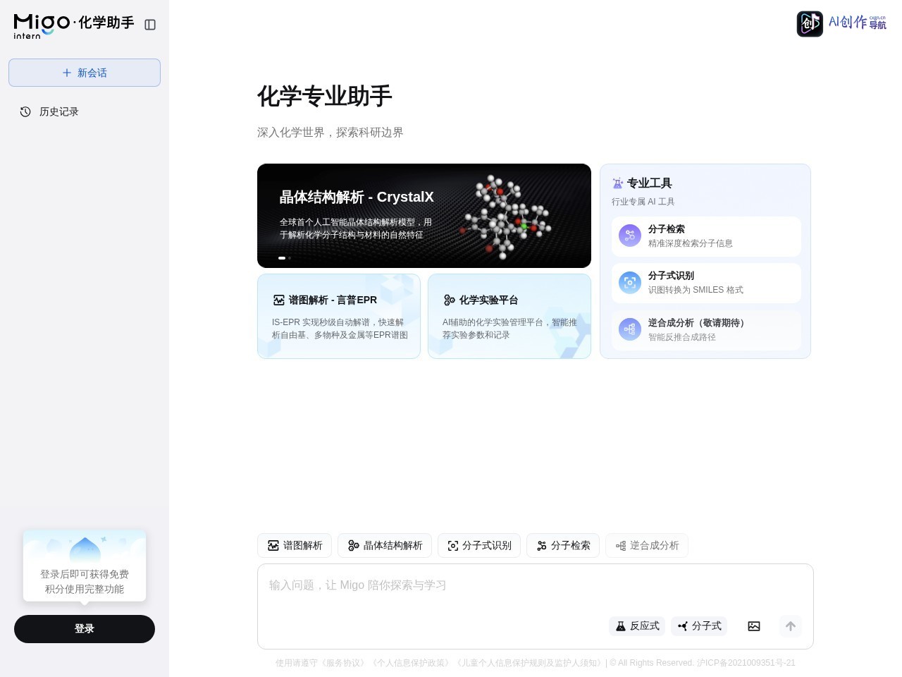Viewport: 902px width, 677px height.
Task: Click the send arrow button
Action: pyautogui.click(x=791, y=626)
